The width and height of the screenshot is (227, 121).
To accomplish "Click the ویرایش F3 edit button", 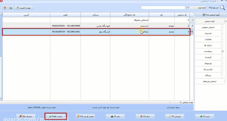I will [175, 116].
